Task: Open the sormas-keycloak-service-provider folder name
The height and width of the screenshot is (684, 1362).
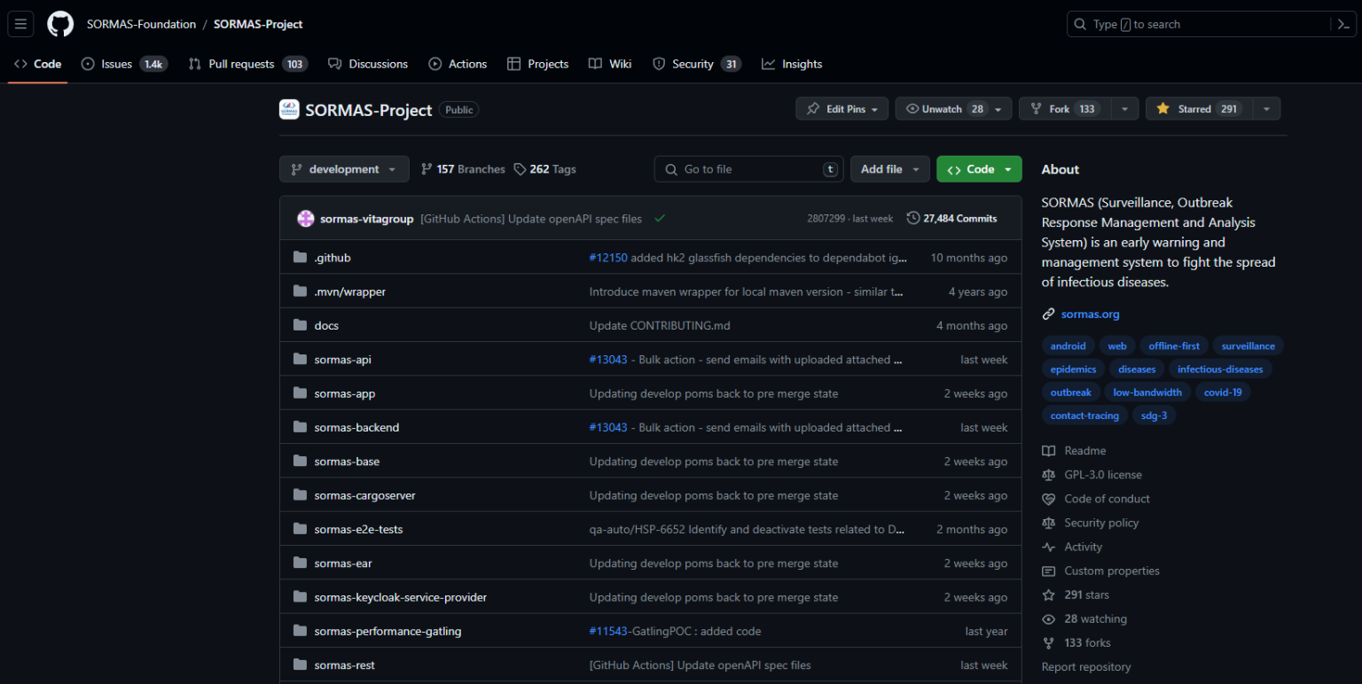Action: click(x=400, y=597)
